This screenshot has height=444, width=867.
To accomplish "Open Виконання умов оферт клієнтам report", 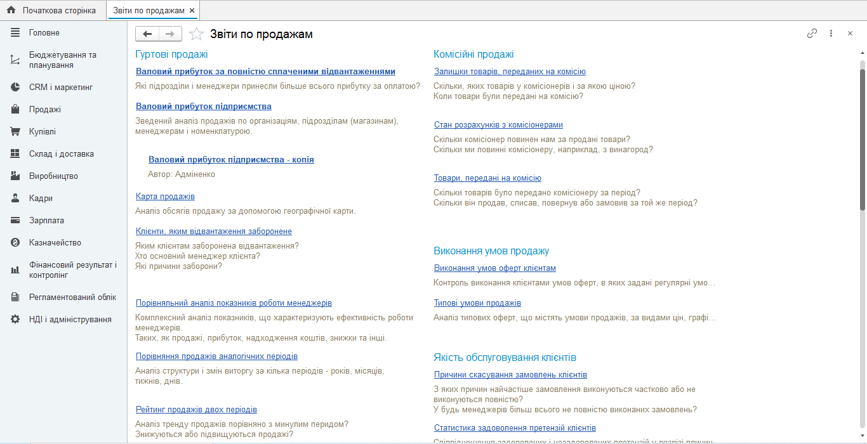I will click(495, 268).
